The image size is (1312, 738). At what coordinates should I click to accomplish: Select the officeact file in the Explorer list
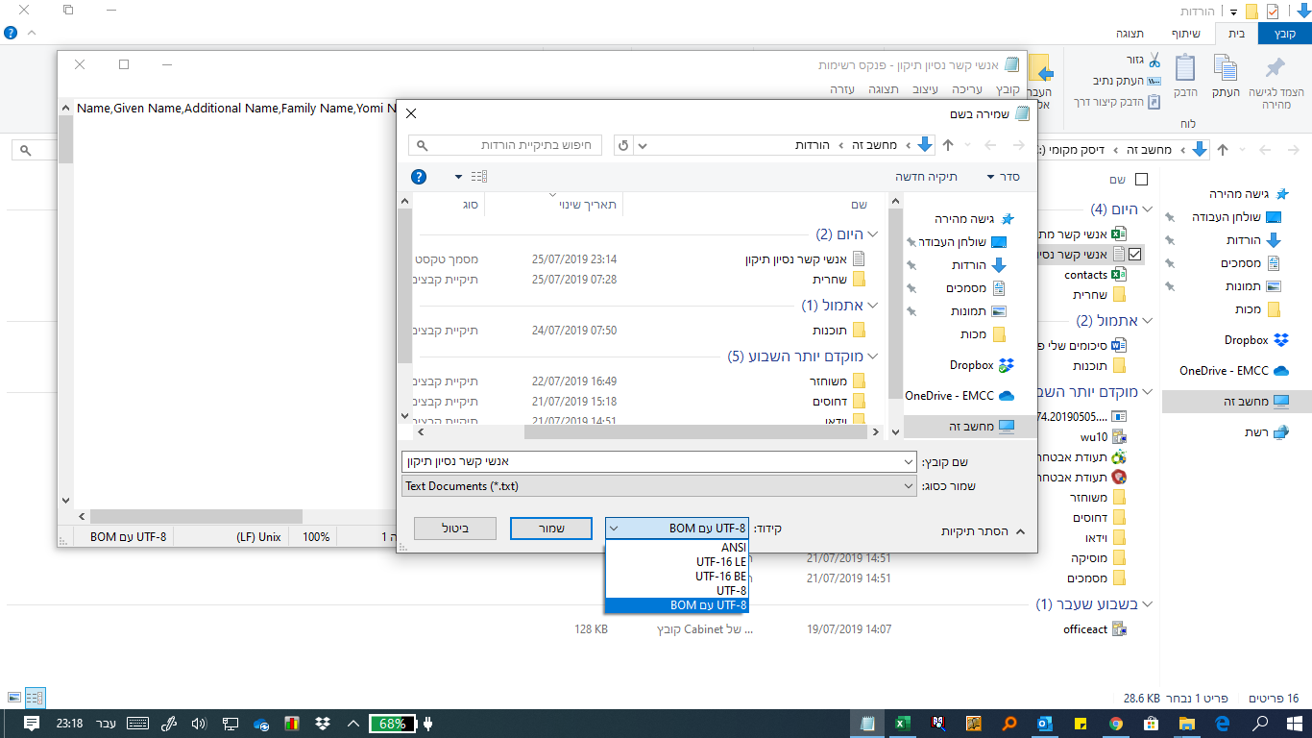coord(1095,629)
